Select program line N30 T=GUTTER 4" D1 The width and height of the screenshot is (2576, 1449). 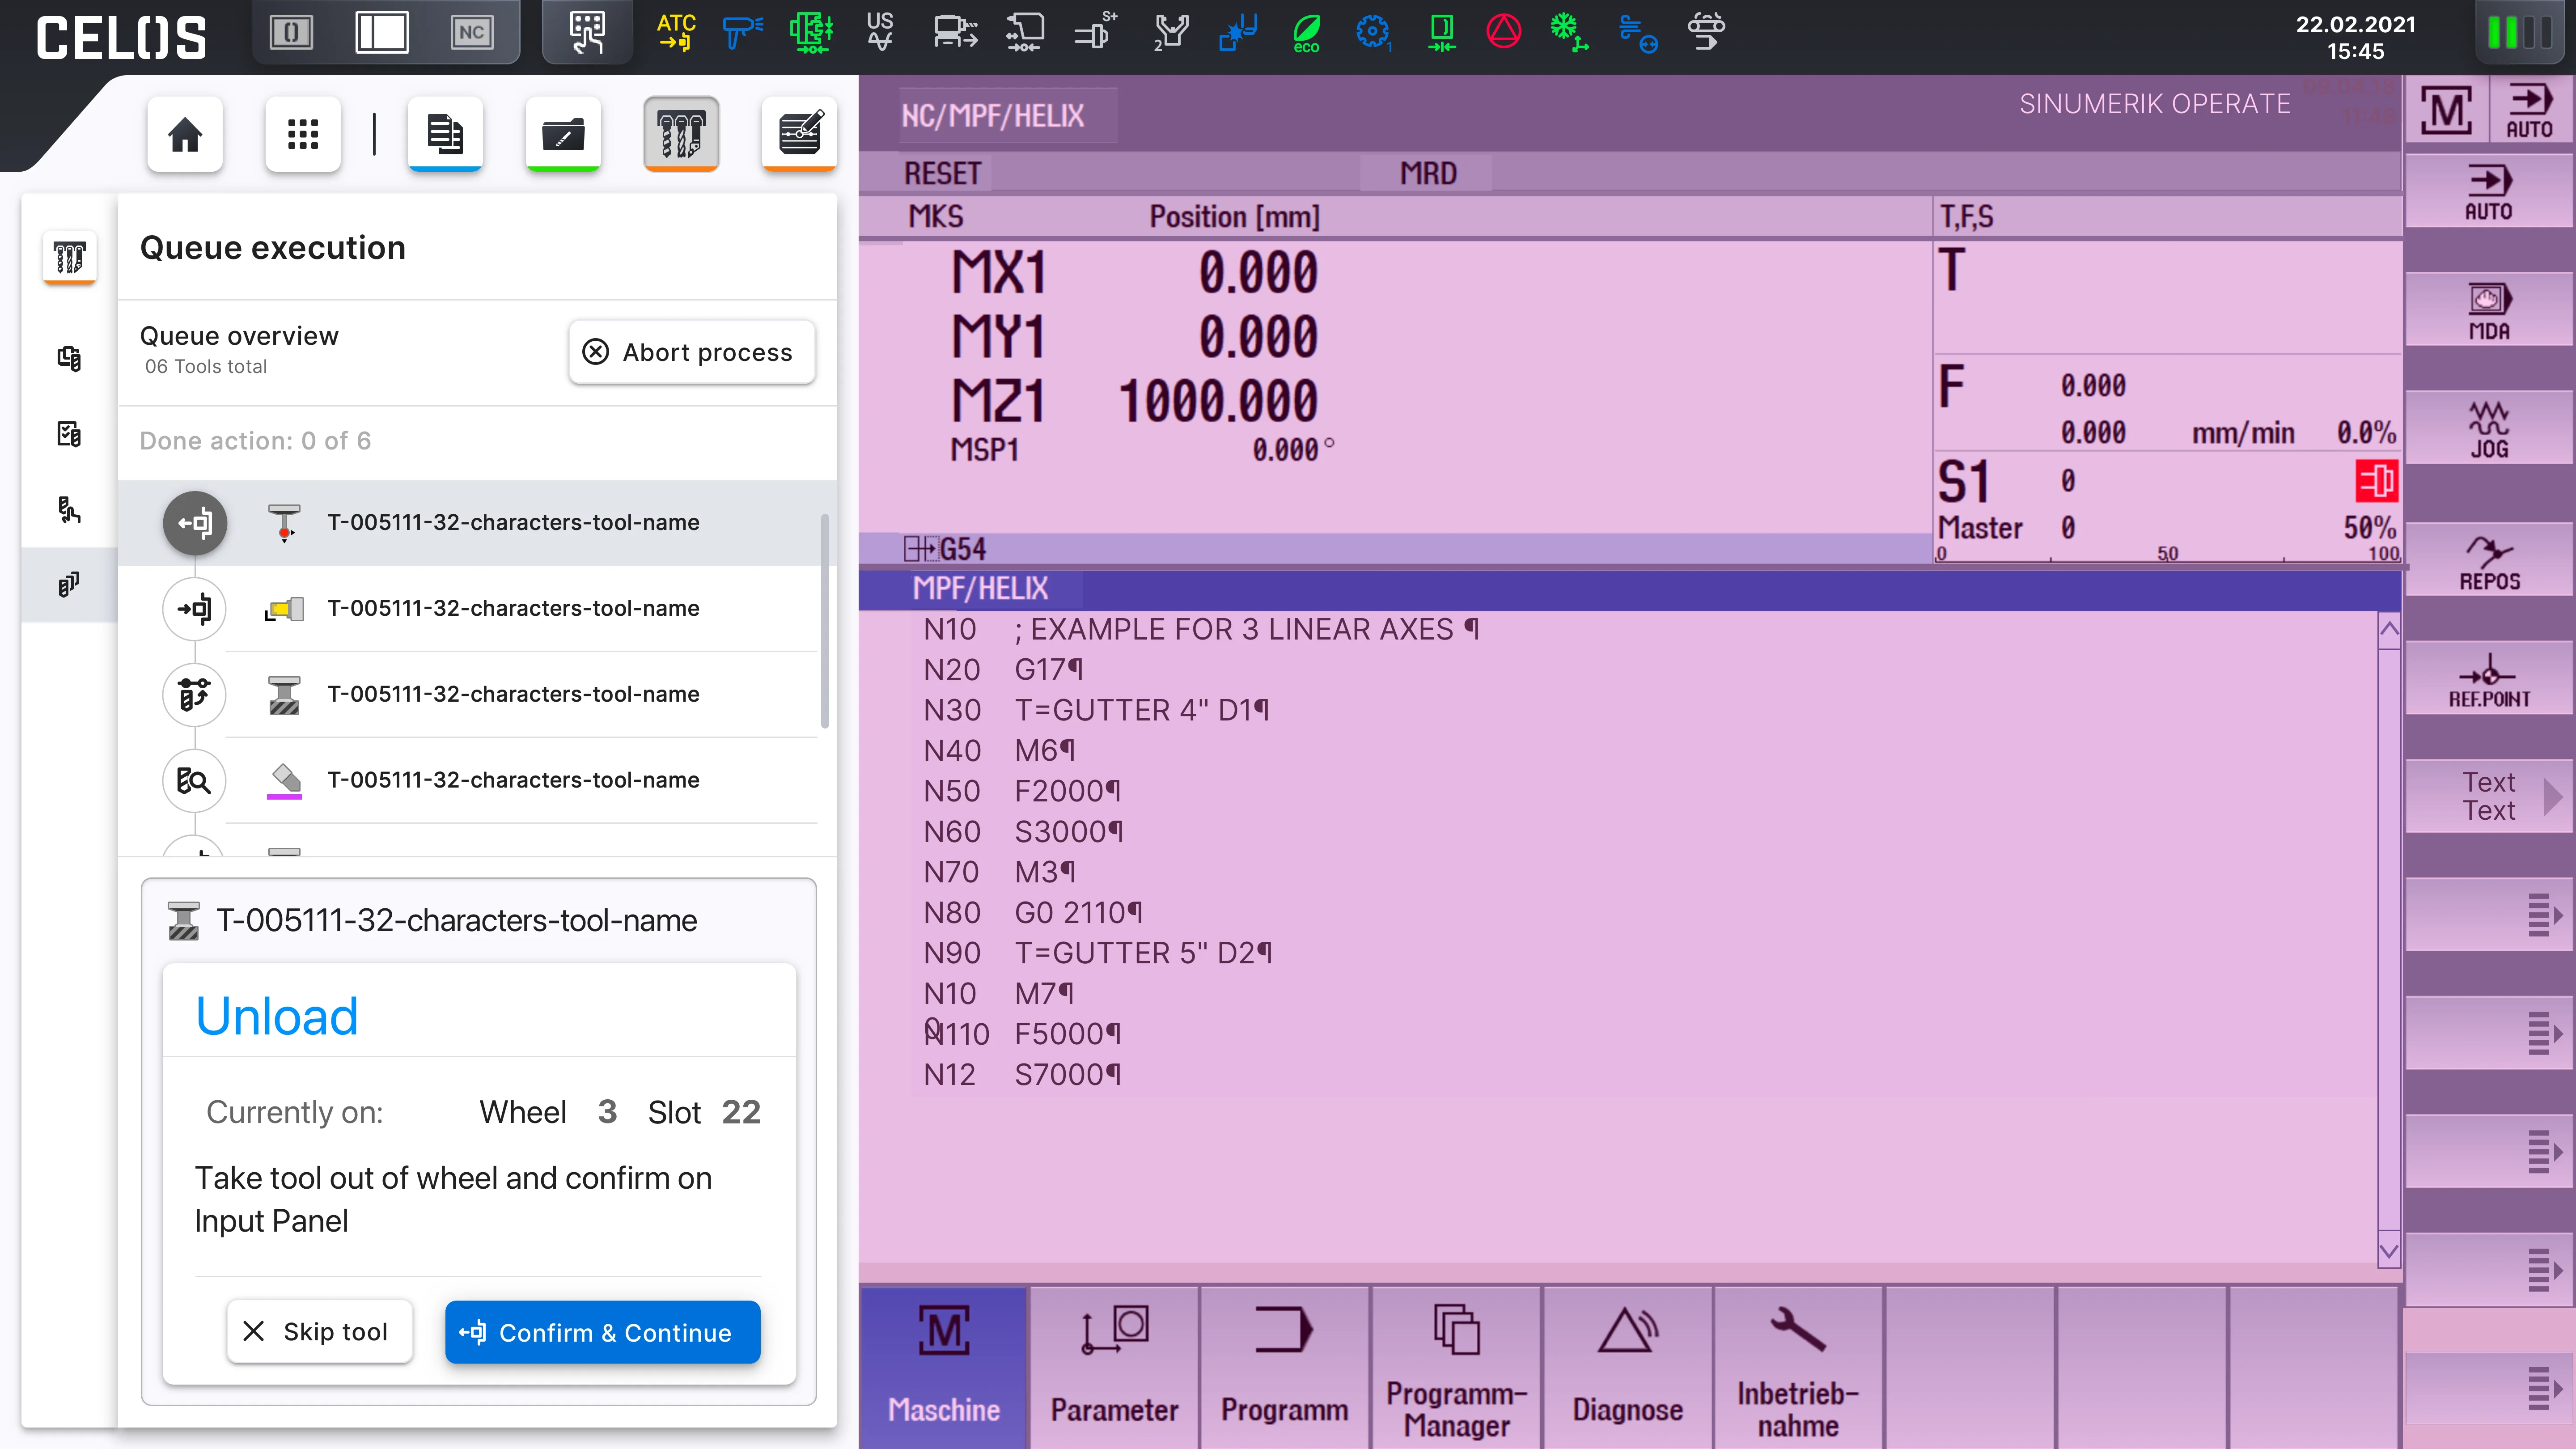click(x=1097, y=710)
